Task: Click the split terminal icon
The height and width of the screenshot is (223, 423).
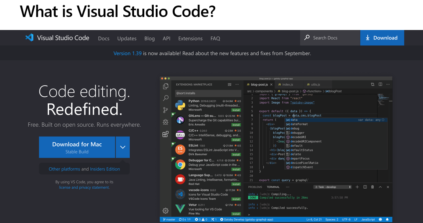Action: click(365, 187)
